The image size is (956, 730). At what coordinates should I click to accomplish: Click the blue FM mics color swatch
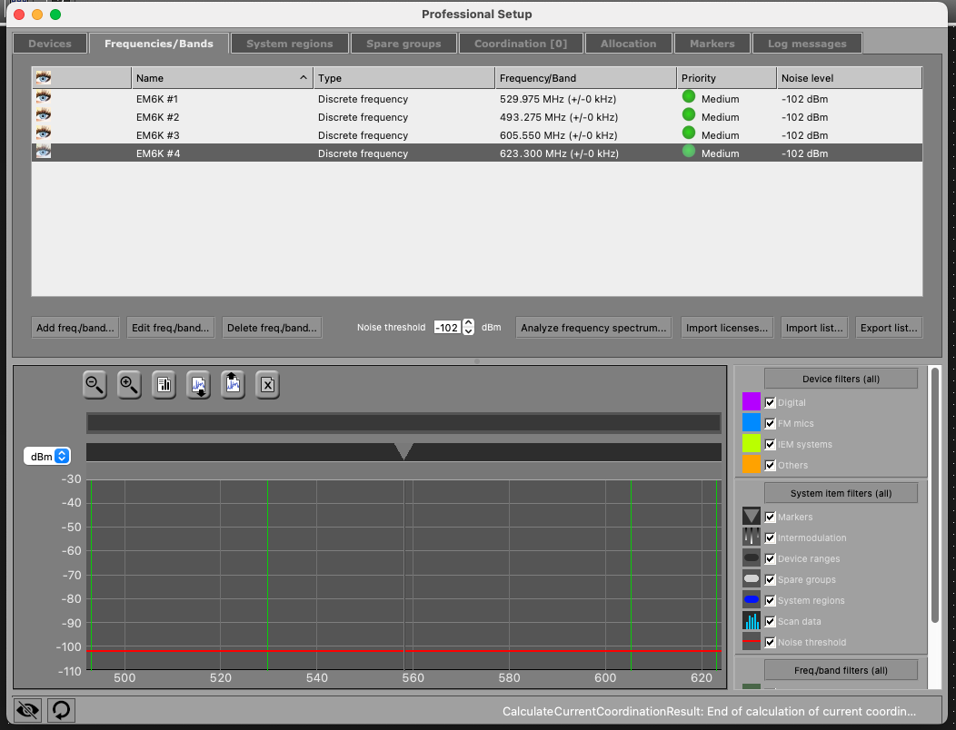[x=752, y=422]
